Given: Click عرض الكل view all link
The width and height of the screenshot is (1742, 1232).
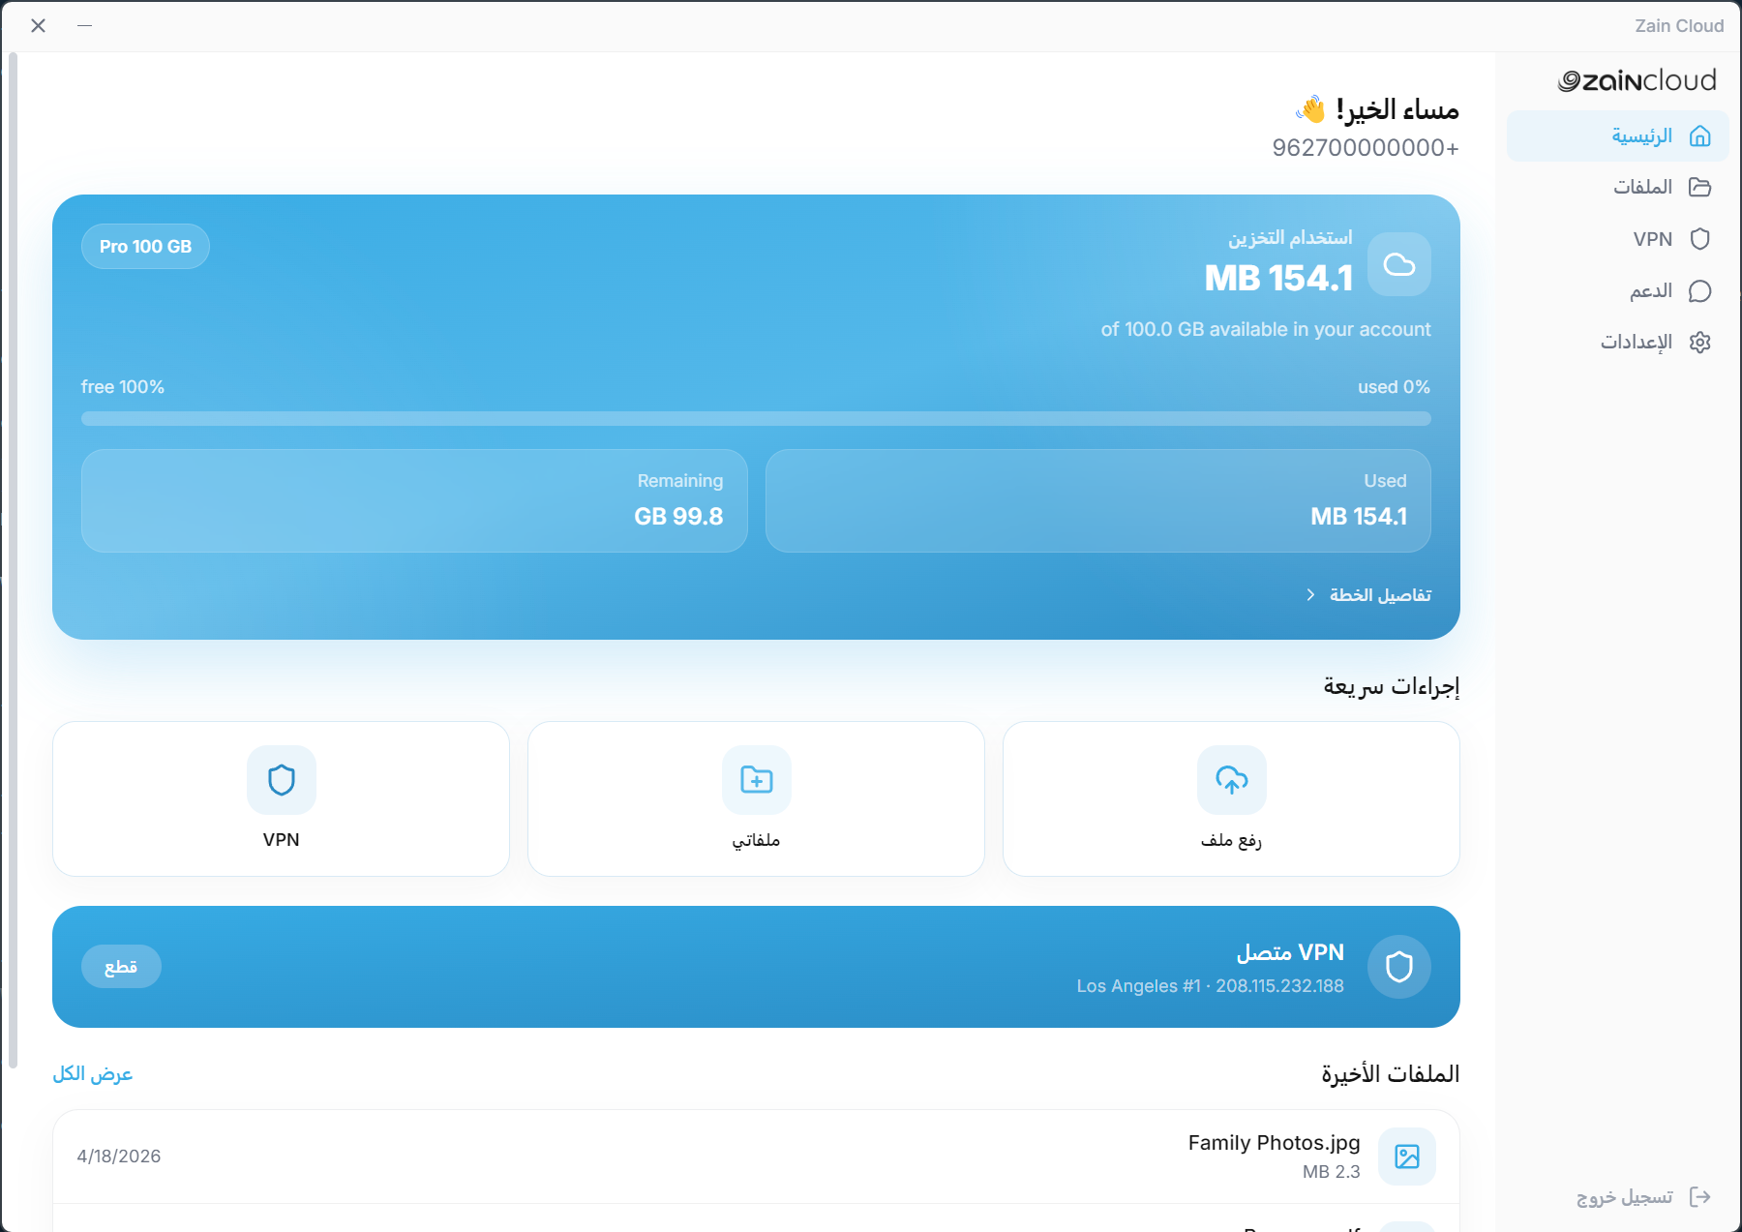Looking at the screenshot, I should [93, 1074].
